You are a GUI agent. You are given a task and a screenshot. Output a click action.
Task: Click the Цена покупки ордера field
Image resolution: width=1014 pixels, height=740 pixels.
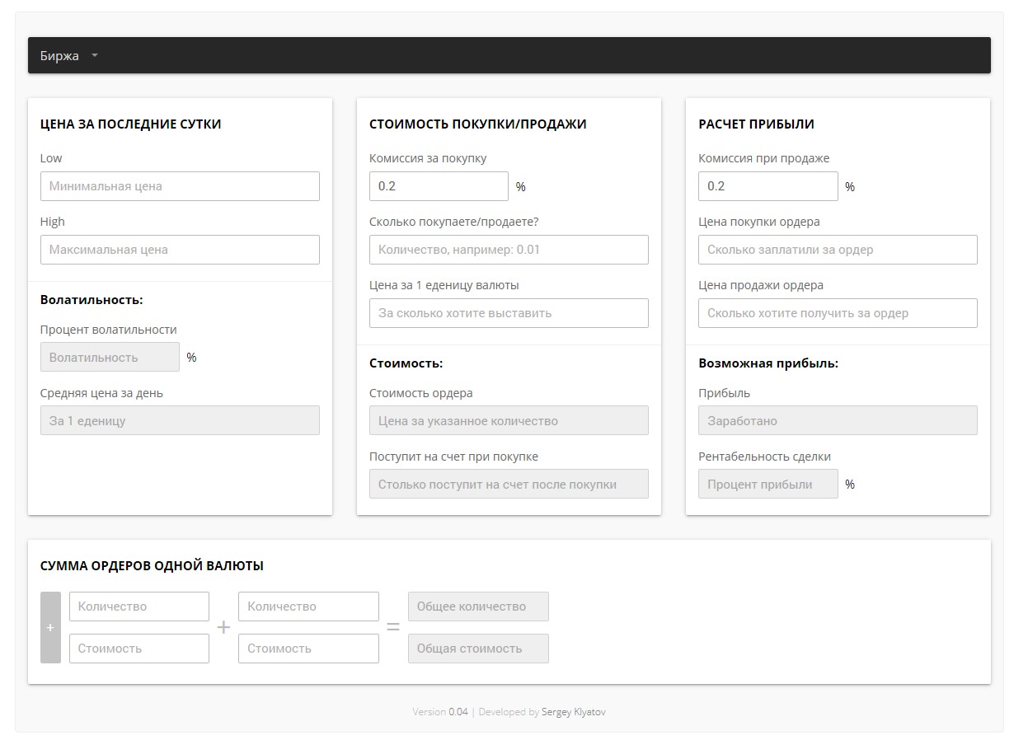pyautogui.click(x=838, y=250)
